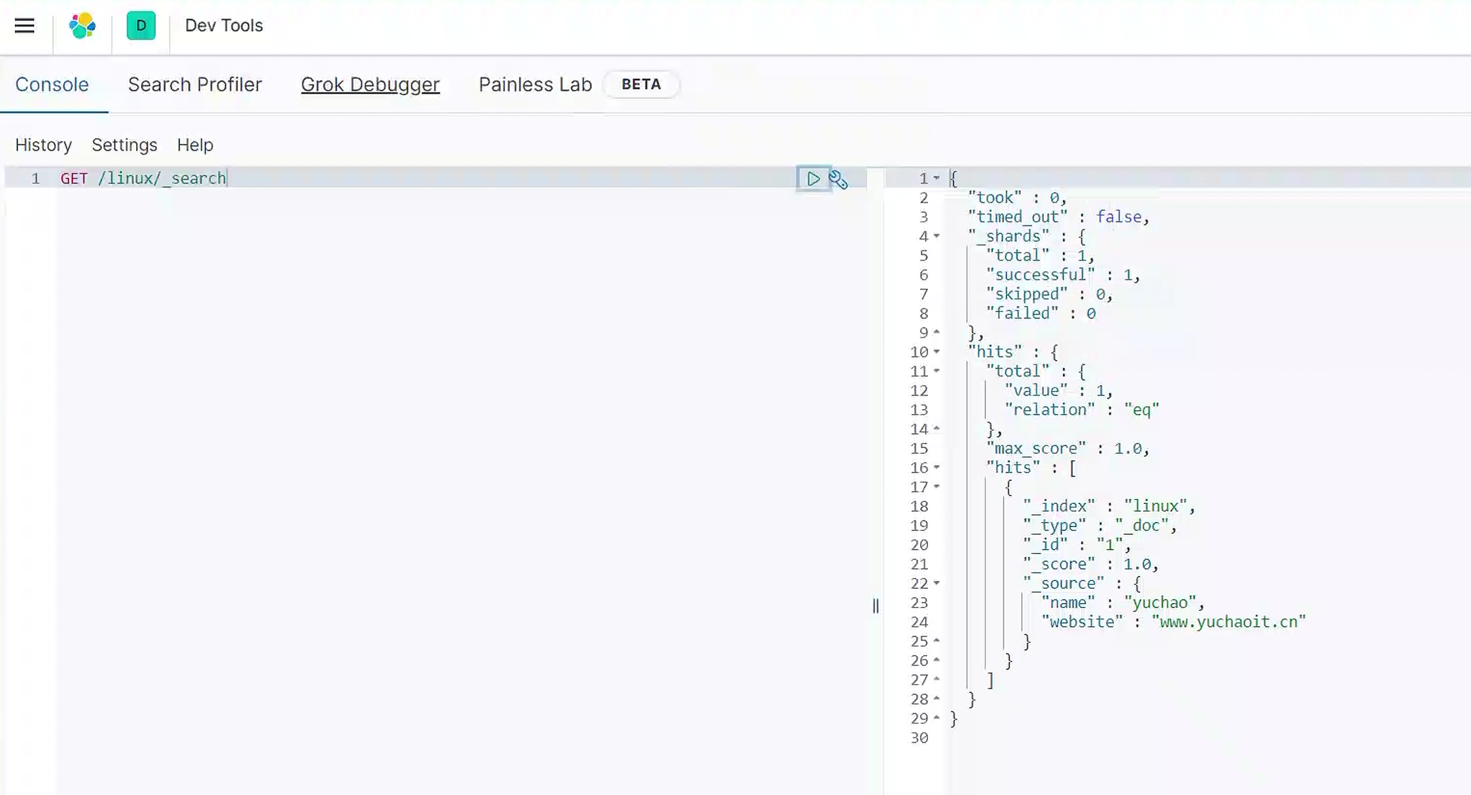Fold the total object at line 11
Image resolution: width=1471 pixels, height=795 pixels.
pyautogui.click(x=937, y=371)
